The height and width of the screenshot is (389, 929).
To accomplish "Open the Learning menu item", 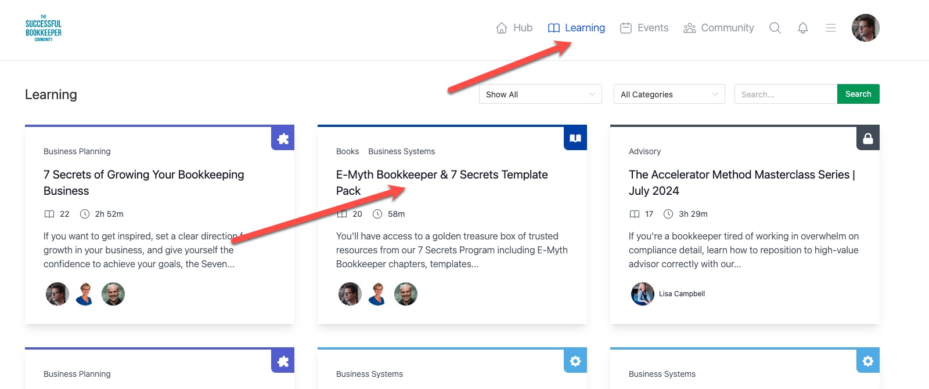I will pos(576,28).
